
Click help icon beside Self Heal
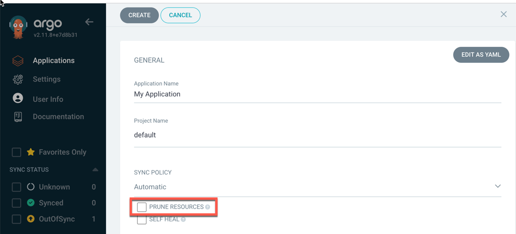183,219
